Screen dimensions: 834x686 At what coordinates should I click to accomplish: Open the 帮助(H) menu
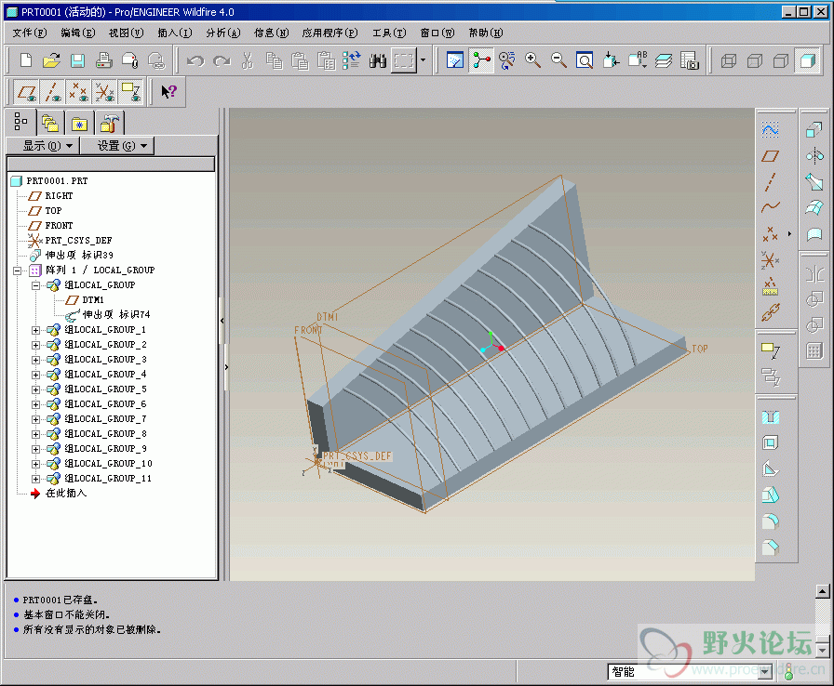point(486,33)
